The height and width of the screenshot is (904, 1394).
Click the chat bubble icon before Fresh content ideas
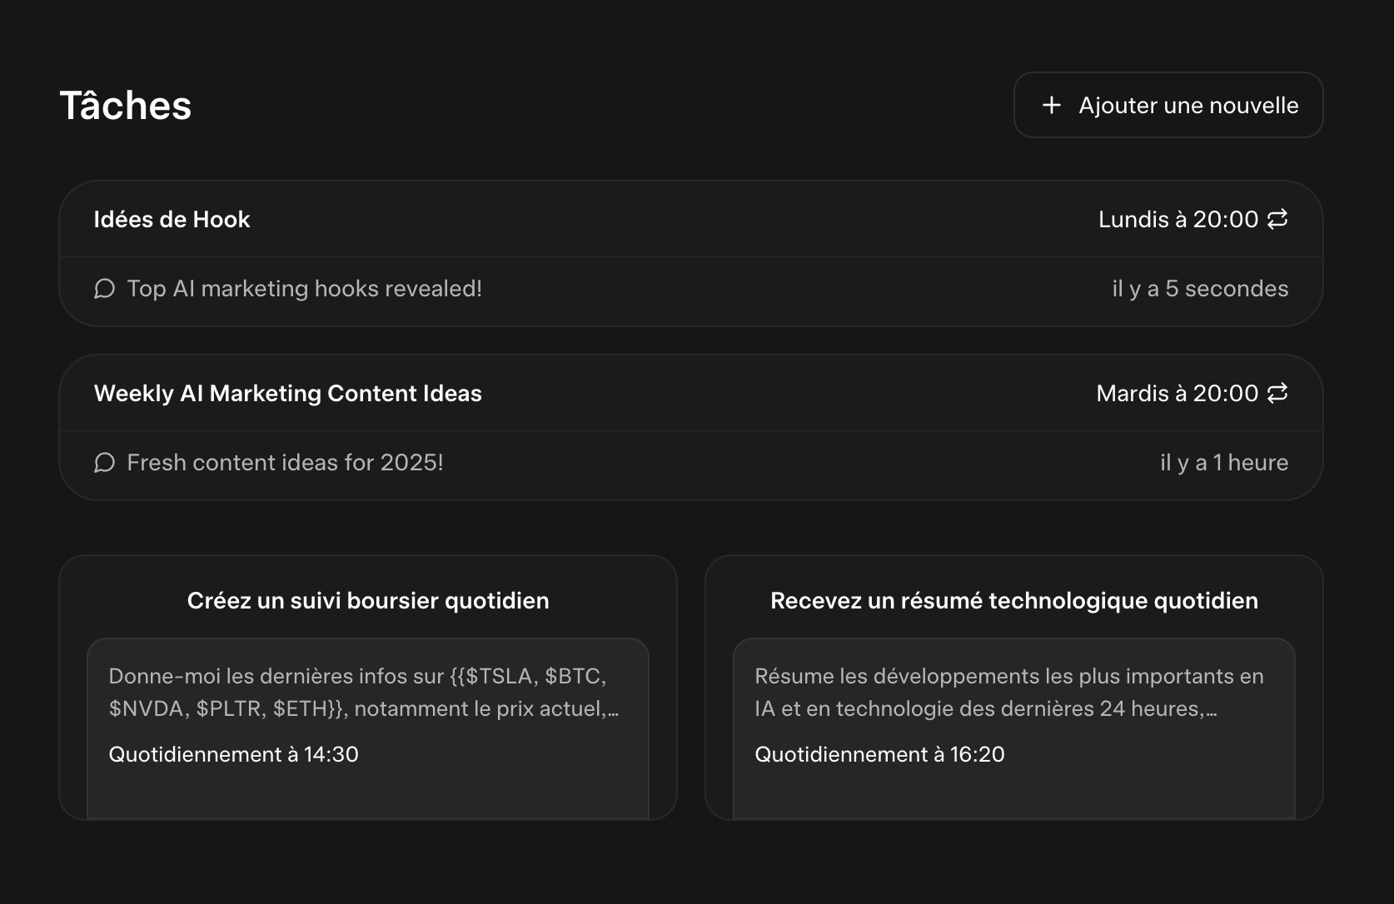pyautogui.click(x=105, y=463)
